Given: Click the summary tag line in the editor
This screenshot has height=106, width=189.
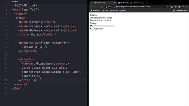Looking at the screenshot, I should point(45,64).
